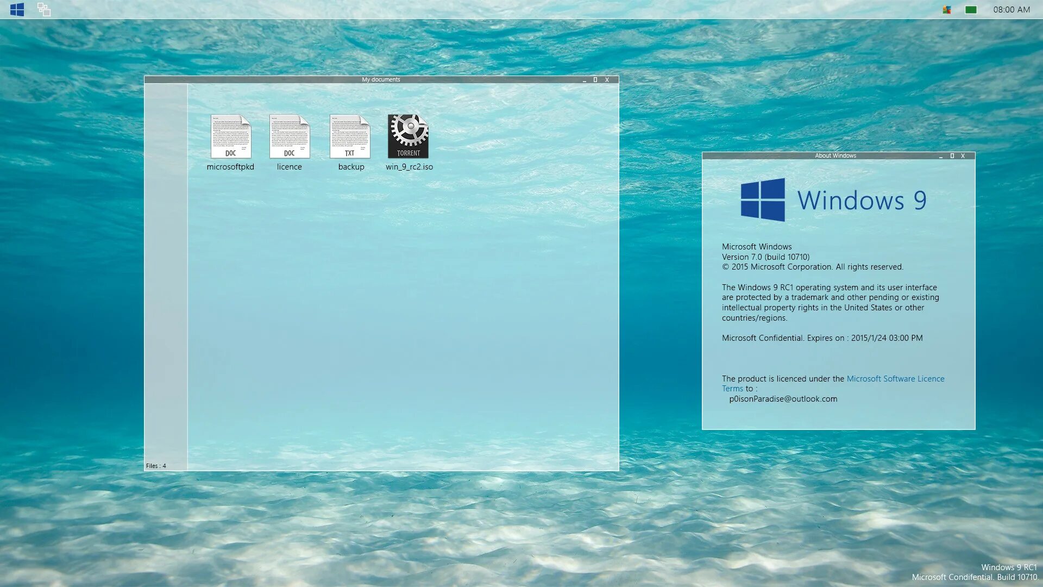Viewport: 1043px width, 587px height.
Task: Click the 08:00 AM clock
Action: 1011,10
